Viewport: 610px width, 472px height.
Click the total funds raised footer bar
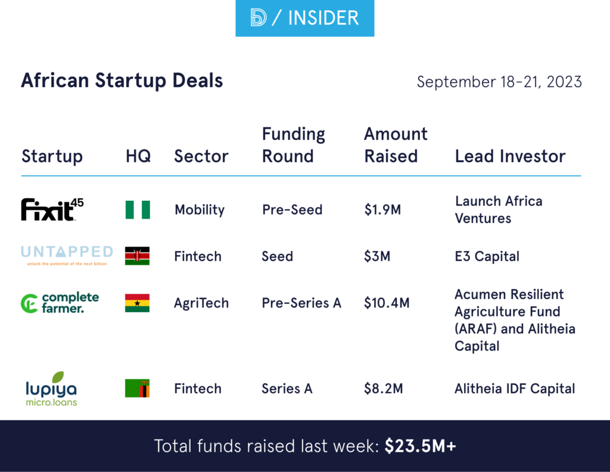pyautogui.click(x=305, y=446)
